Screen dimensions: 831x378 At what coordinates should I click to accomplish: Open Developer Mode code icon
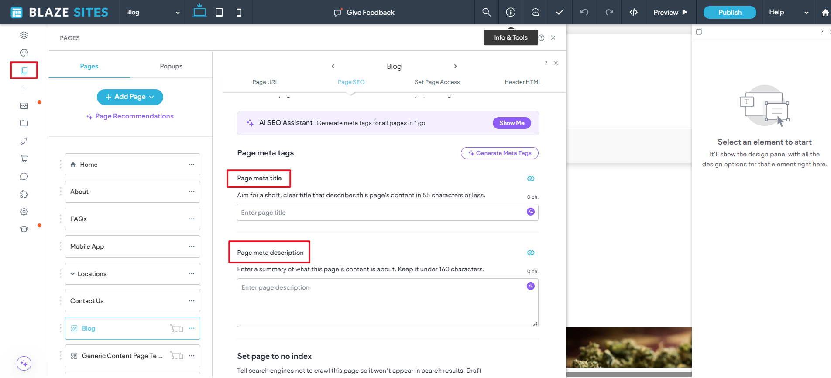click(633, 12)
